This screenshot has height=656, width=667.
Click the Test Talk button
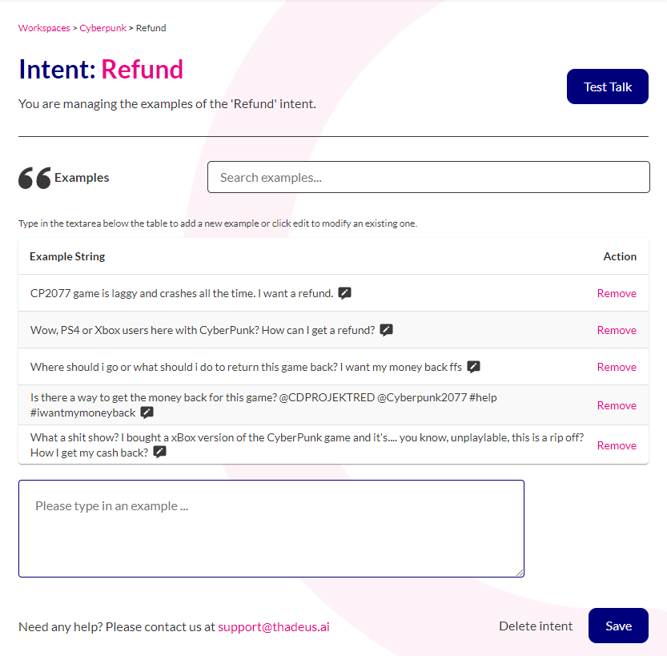click(x=608, y=87)
